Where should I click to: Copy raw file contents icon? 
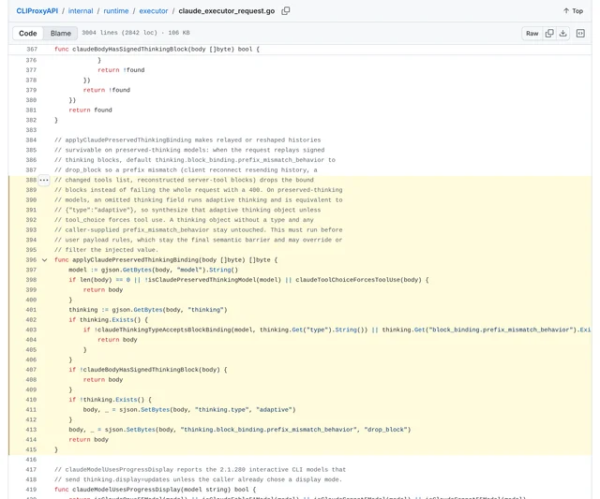(549, 34)
